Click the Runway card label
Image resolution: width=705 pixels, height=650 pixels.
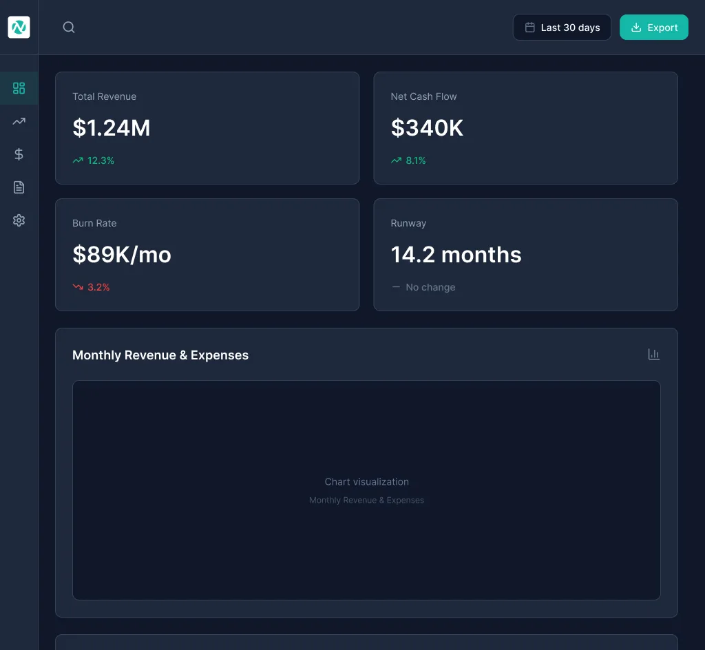tap(408, 223)
